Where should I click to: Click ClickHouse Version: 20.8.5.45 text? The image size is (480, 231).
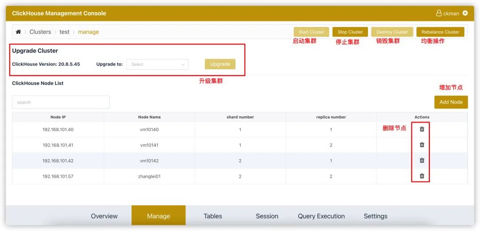point(46,64)
